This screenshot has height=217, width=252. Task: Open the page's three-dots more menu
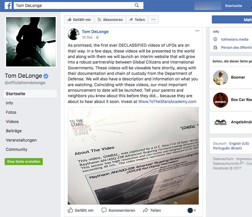coord(153,20)
